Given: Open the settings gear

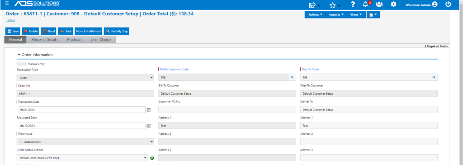Looking at the screenshot, I should click(393, 5).
